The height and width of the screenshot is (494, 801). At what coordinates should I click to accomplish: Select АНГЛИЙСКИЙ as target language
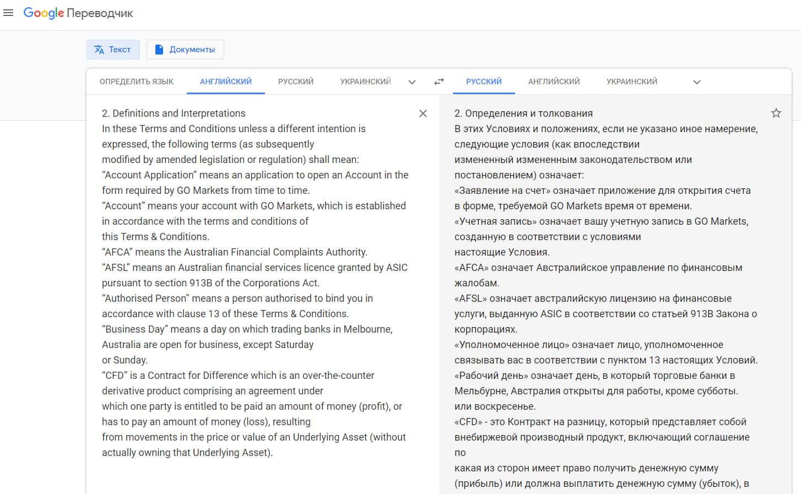coord(554,82)
